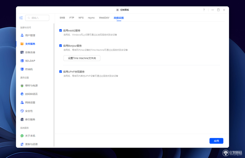This screenshot has height=158, width=245.
Task: Select 硬件与电源 text entry
Action: point(32,86)
